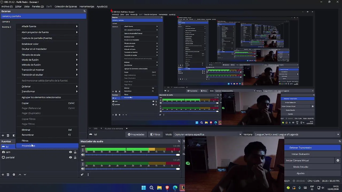
Task: Click the camera icon of the cam source
Action: coord(3,152)
